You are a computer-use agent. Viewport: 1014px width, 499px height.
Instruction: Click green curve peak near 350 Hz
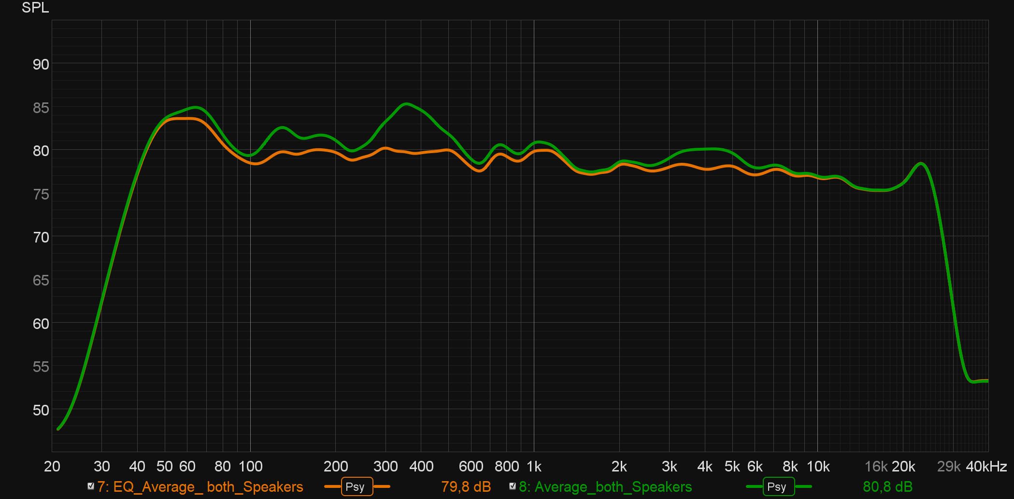click(x=406, y=104)
